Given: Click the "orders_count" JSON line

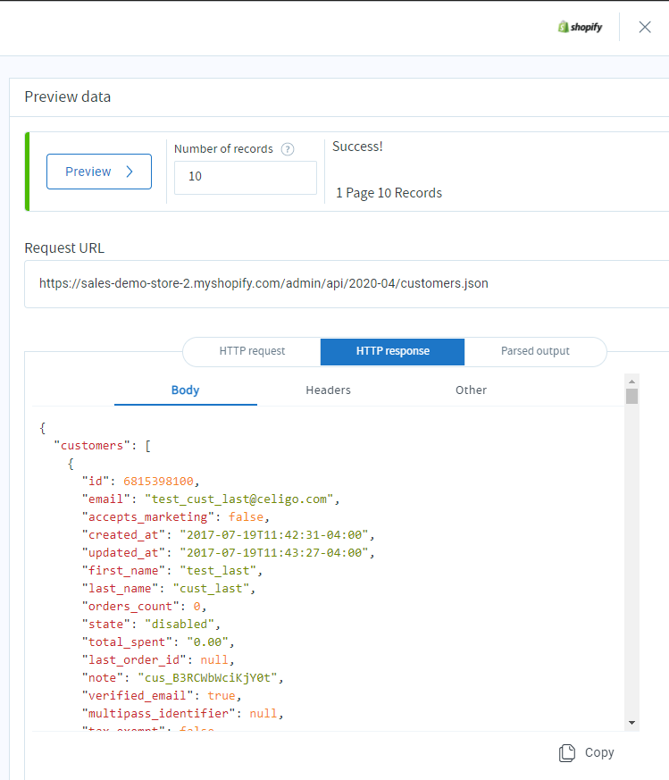Looking at the screenshot, I should pyautogui.click(x=144, y=607).
